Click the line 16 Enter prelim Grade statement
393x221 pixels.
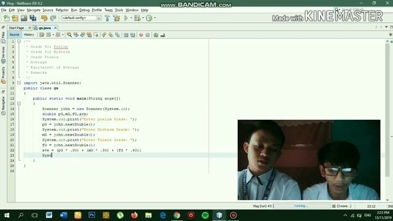(90, 119)
